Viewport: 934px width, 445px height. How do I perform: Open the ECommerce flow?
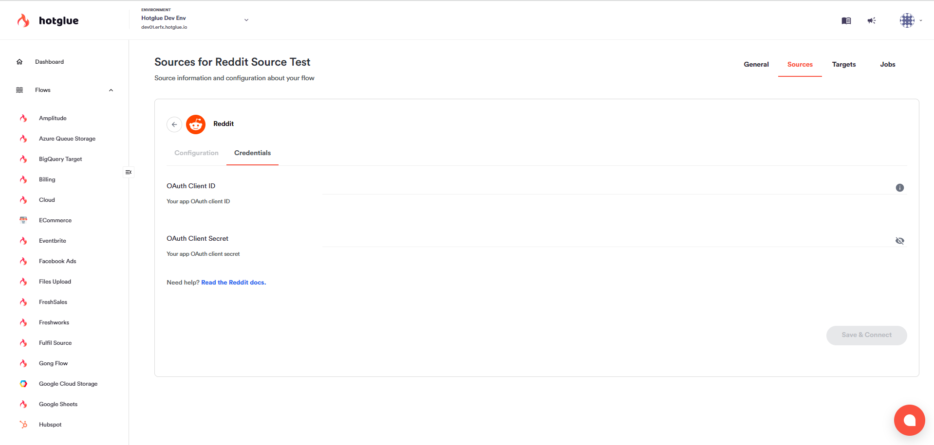(x=55, y=220)
